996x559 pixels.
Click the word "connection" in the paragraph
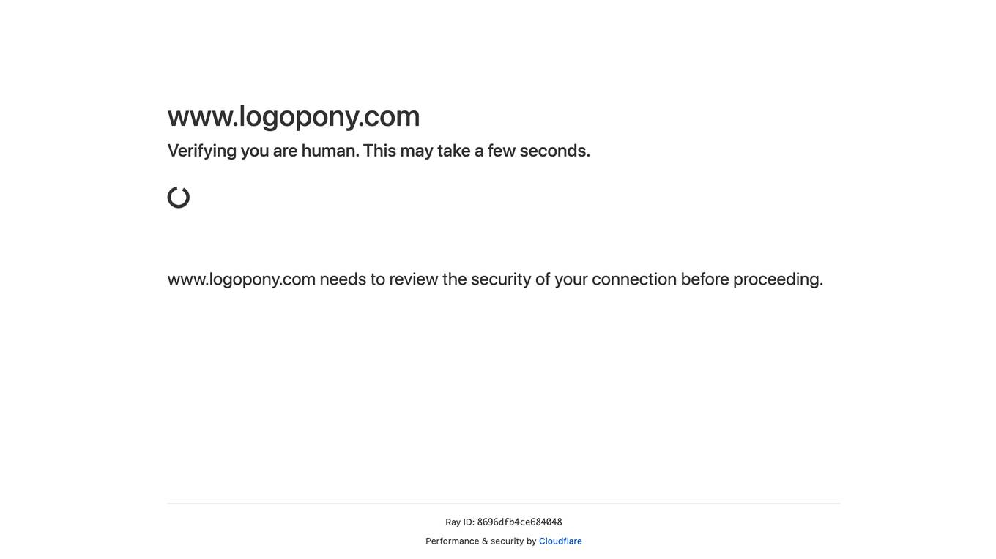634,279
